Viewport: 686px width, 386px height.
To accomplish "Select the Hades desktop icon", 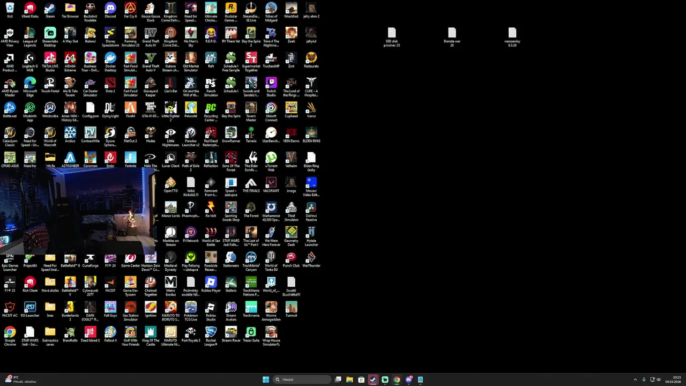I will pos(151,135).
